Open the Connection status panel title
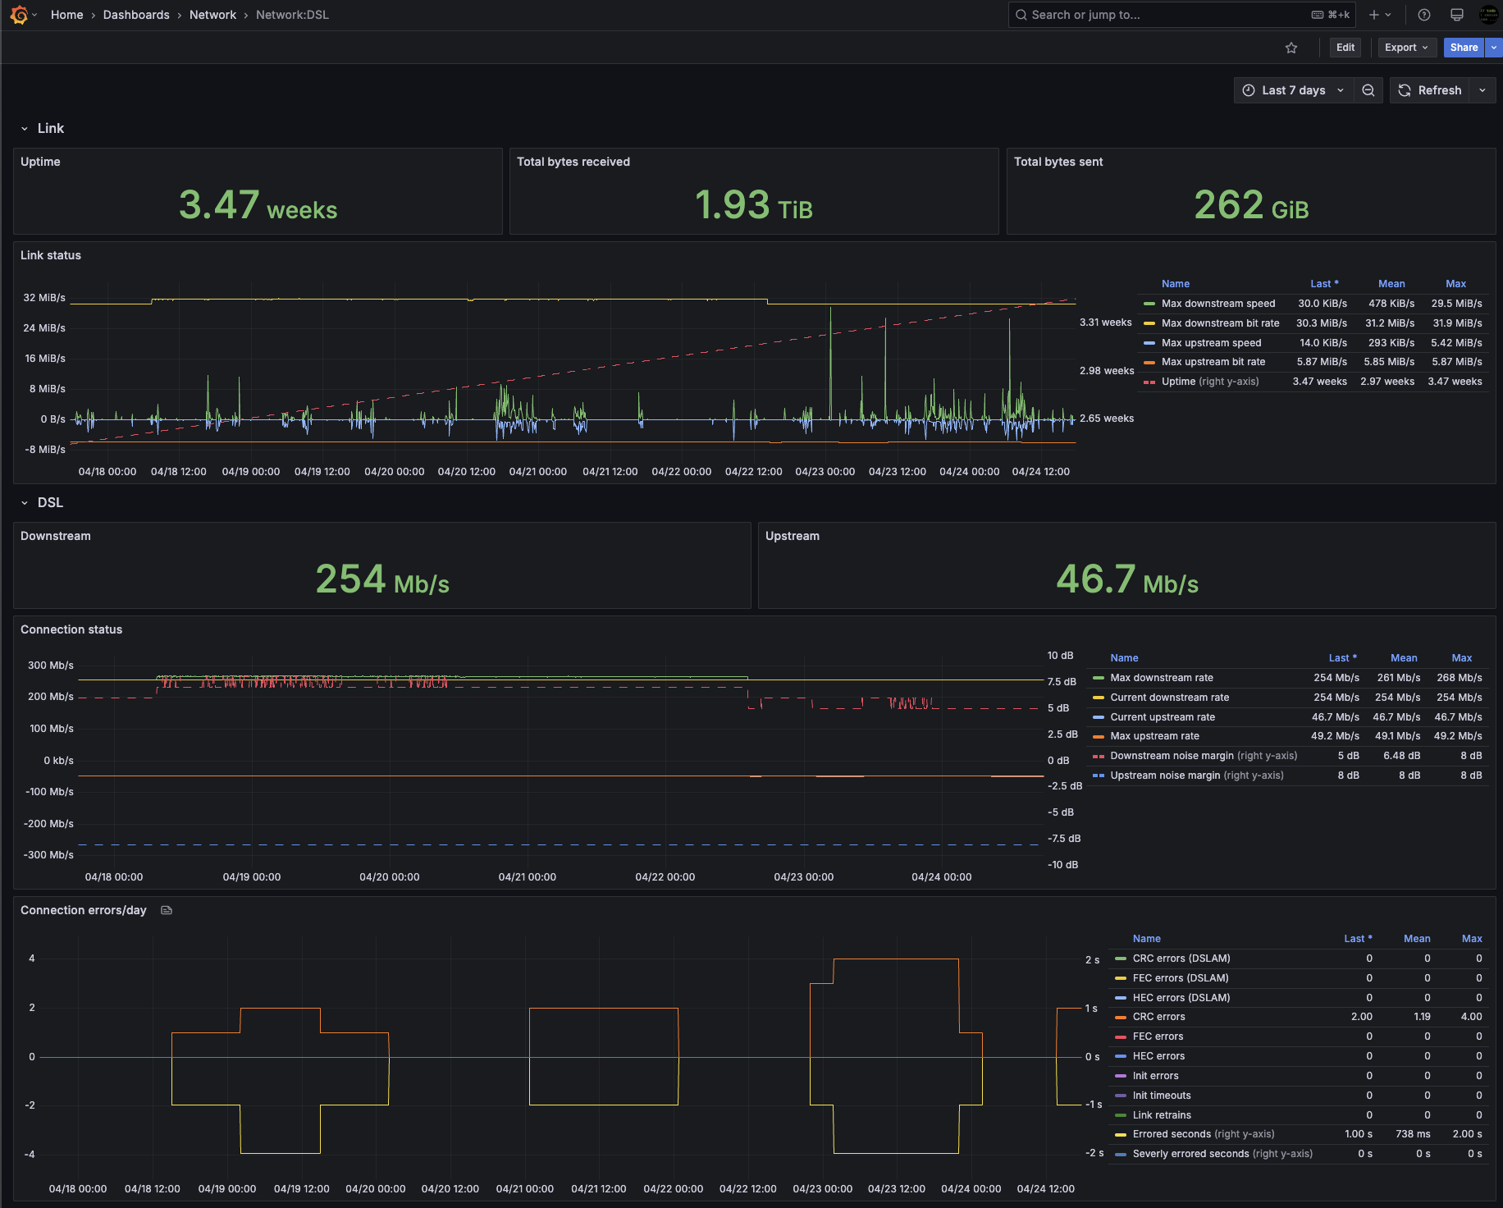 pyautogui.click(x=71, y=629)
